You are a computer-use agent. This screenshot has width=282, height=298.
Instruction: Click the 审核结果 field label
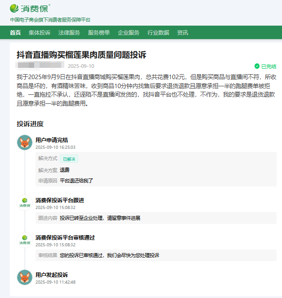[x=48, y=255]
